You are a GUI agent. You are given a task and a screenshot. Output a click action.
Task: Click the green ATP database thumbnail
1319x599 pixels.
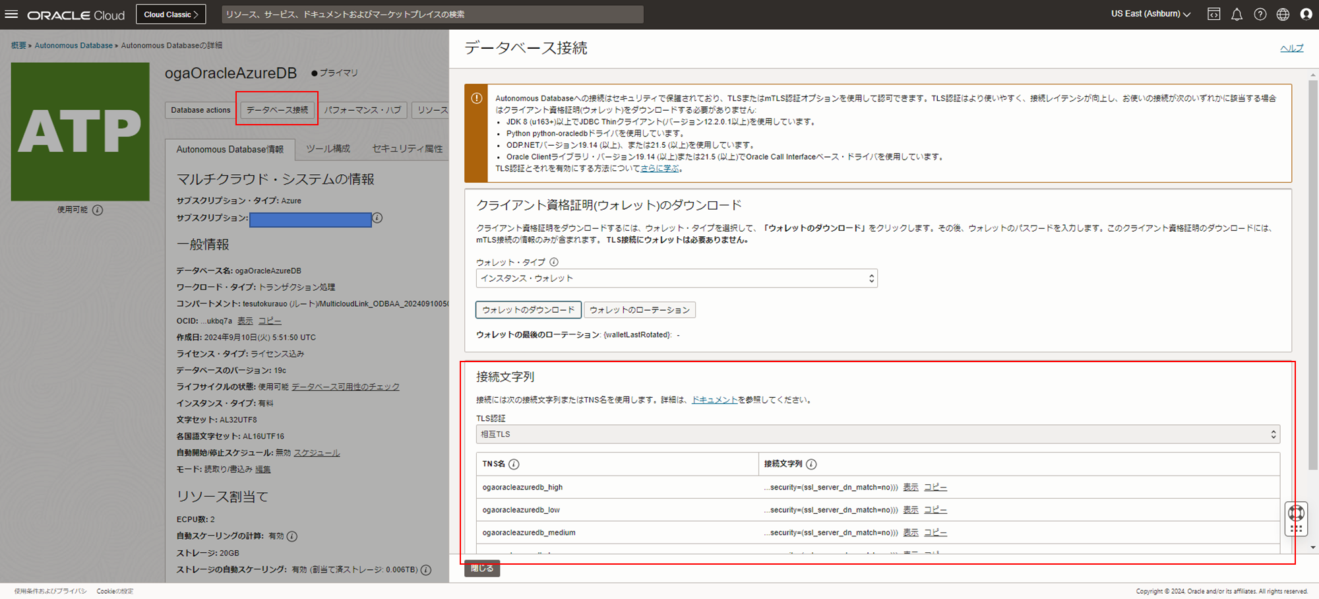[x=80, y=131]
